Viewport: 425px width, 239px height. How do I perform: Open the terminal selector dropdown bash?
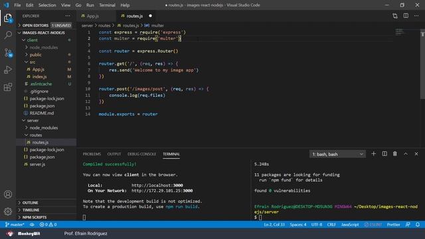pyautogui.click(x=337, y=154)
